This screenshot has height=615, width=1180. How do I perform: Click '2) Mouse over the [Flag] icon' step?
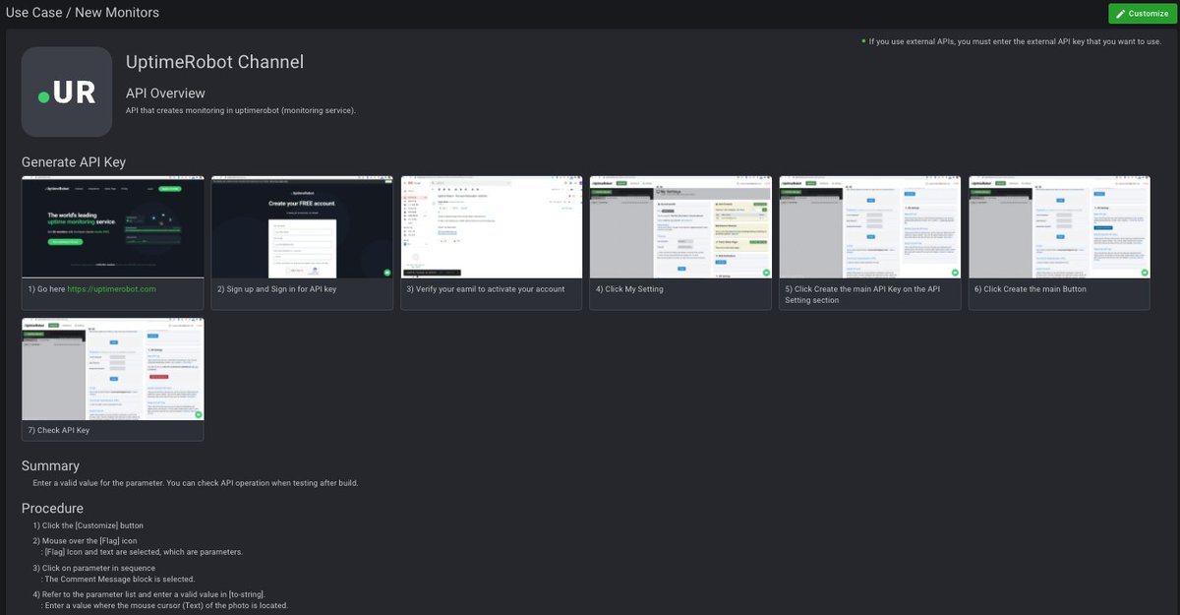[x=85, y=541]
